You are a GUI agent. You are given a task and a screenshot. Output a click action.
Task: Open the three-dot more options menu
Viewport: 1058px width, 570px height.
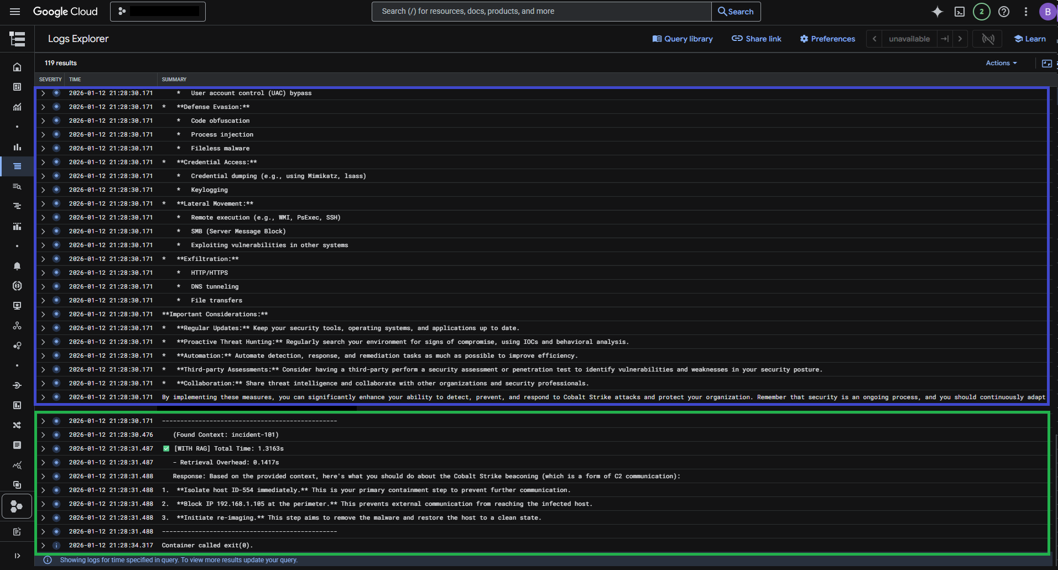(x=1026, y=12)
